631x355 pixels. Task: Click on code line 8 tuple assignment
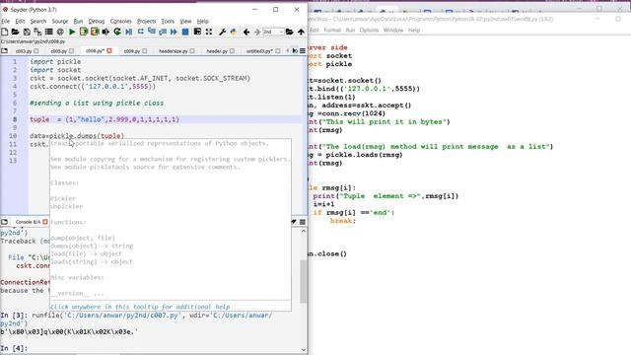(x=105, y=119)
